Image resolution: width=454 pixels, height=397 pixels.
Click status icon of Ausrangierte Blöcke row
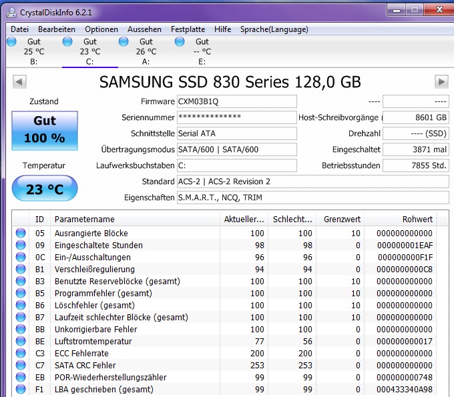pos(21,233)
